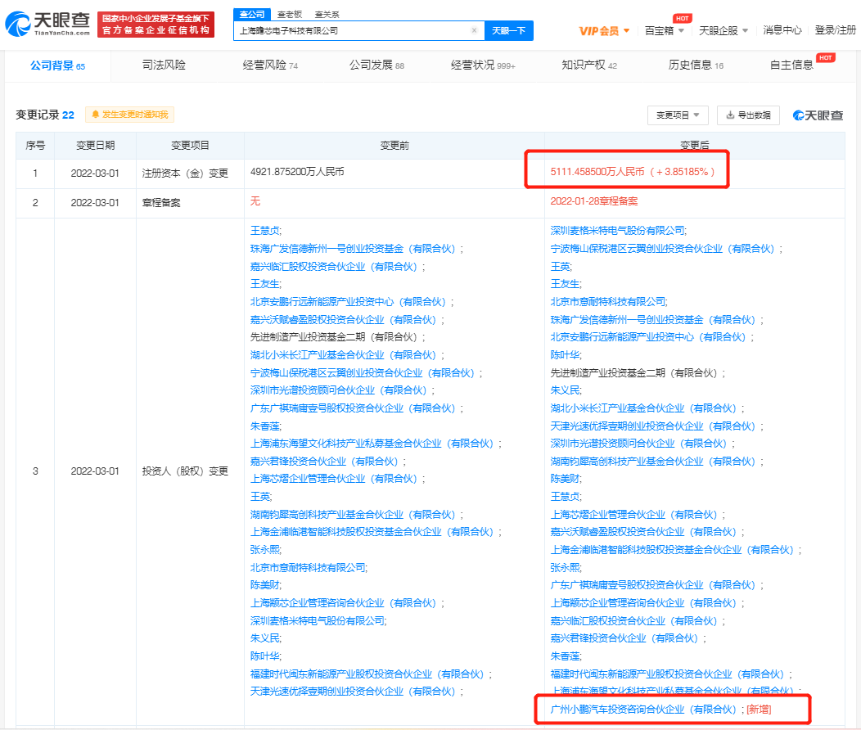This screenshot has width=861, height=730.
Task: Open the 历史信息 tab
Action: coord(696,65)
